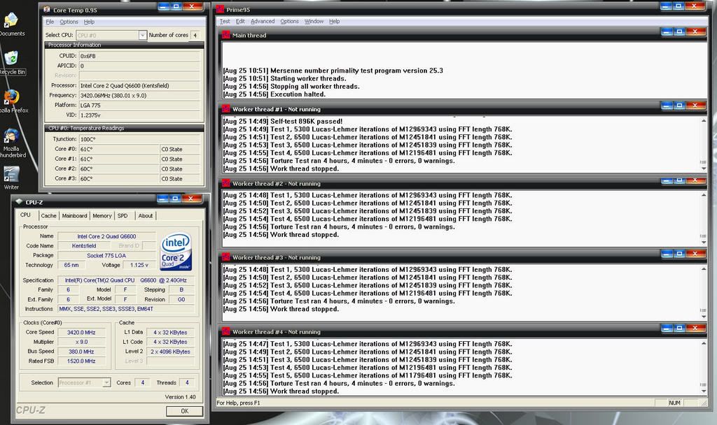Click the Level 2 cache value 2 x 4096 KBytes
The width and height of the screenshot is (717, 425).
(x=170, y=352)
